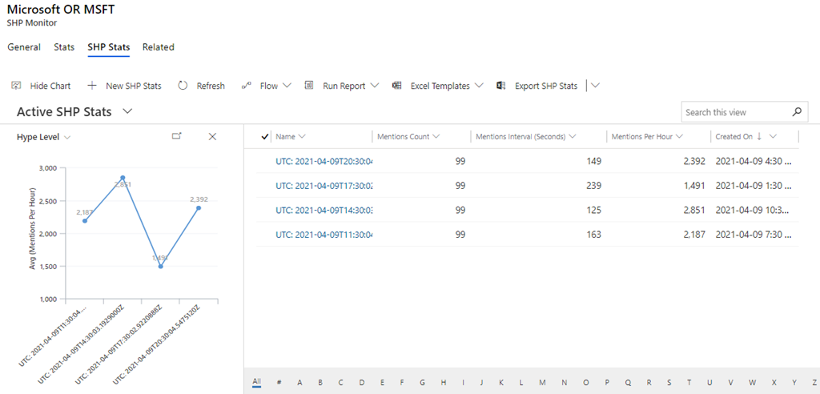Click the search magnifier icon
This screenshot has height=394, width=820.
click(797, 112)
